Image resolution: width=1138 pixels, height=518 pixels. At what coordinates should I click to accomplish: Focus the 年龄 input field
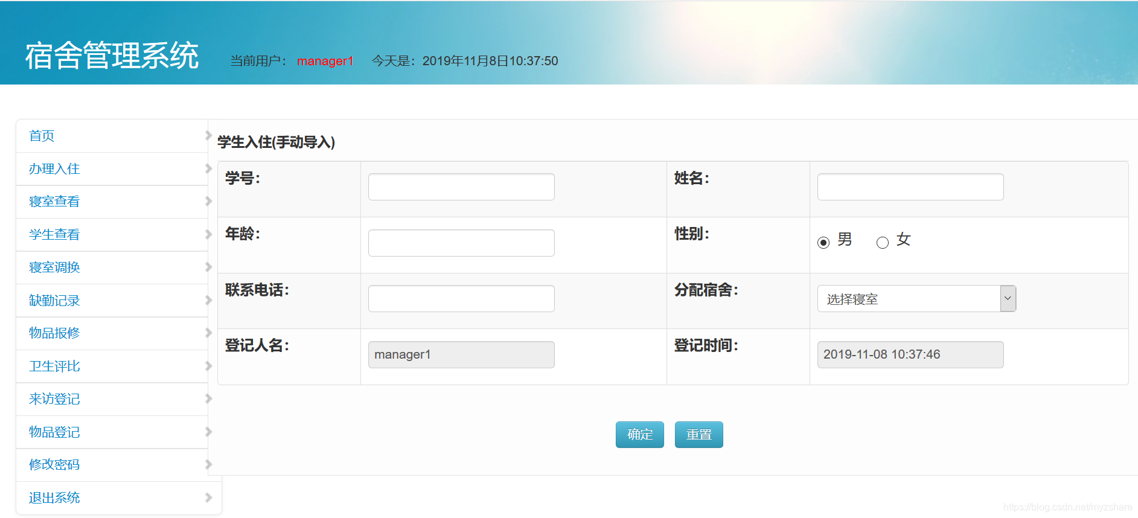click(461, 243)
